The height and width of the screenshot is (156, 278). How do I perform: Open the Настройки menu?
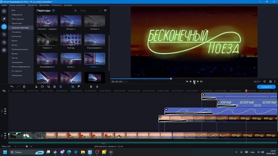(44, 5)
